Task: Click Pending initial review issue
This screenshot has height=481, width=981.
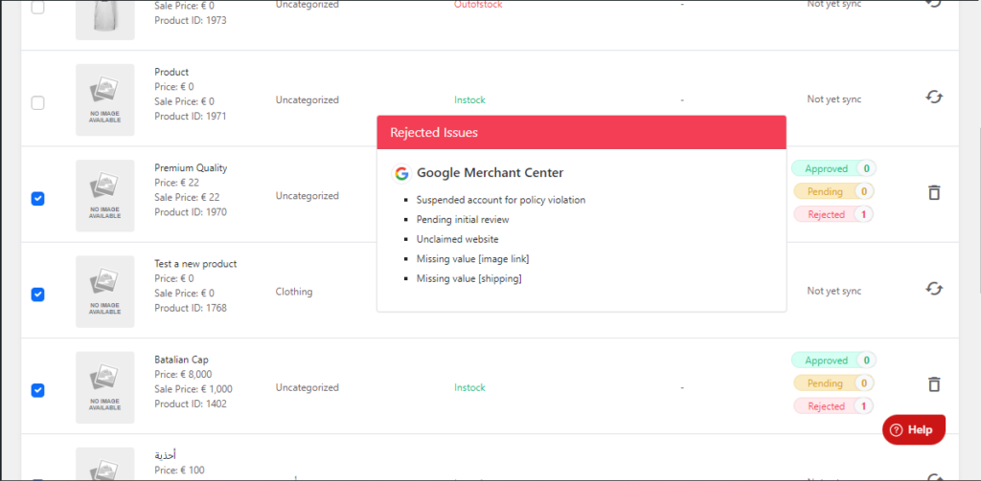Action: 463,220
